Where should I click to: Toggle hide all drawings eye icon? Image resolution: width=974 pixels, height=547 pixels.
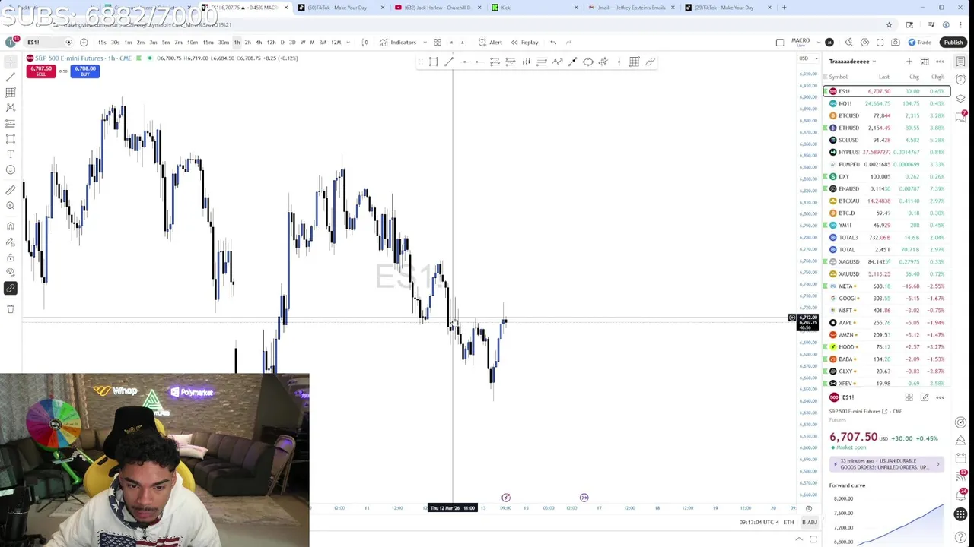11,272
